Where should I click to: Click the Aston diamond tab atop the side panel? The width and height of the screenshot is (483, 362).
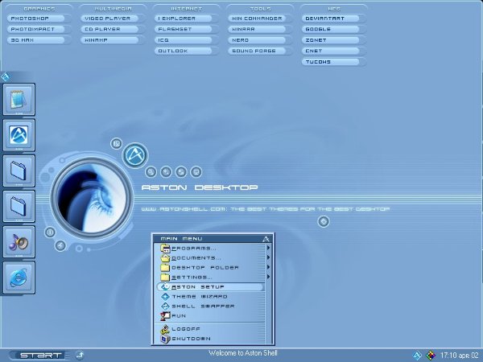click(6, 76)
